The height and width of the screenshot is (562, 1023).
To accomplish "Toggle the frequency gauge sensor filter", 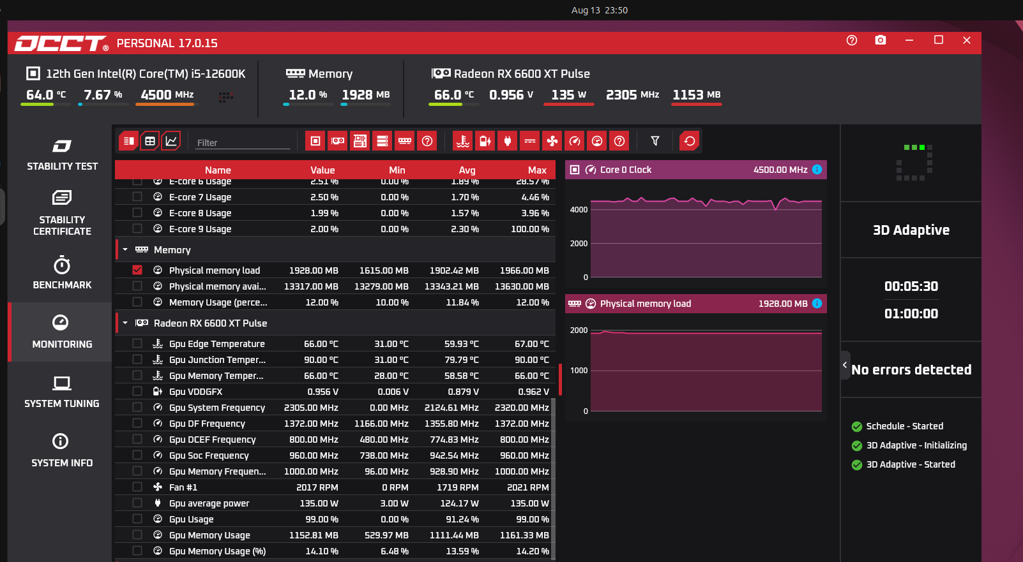I will pos(575,141).
